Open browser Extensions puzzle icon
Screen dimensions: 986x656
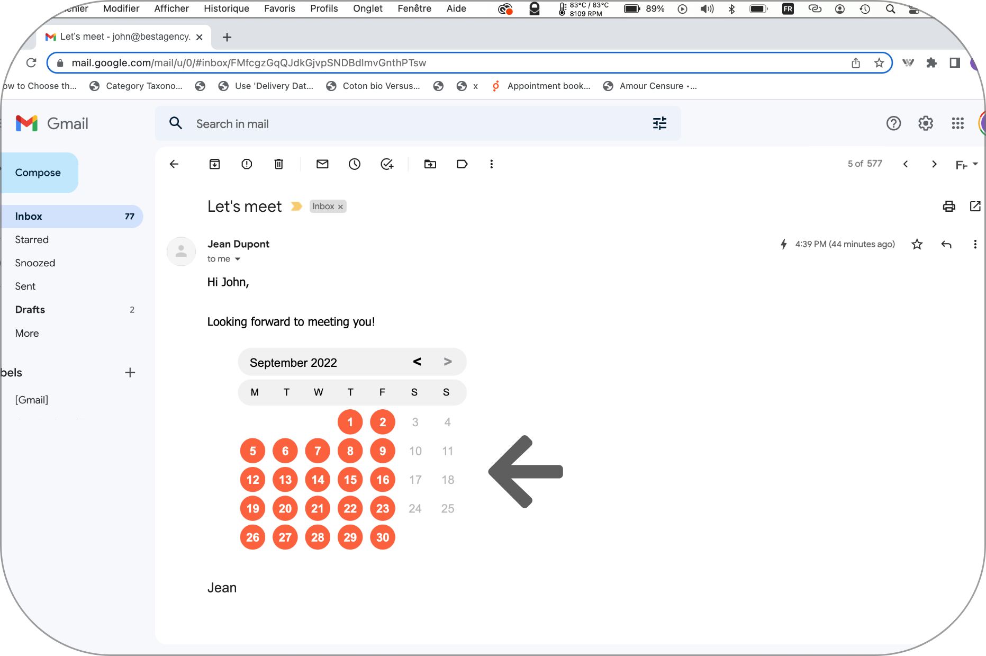[931, 63]
